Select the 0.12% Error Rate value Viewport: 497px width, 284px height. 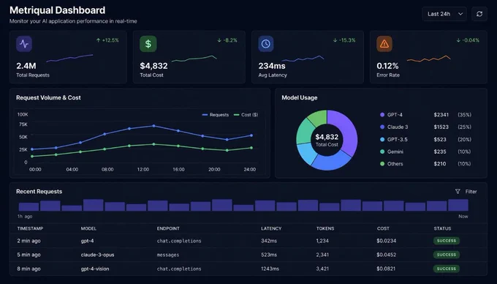tap(387, 66)
